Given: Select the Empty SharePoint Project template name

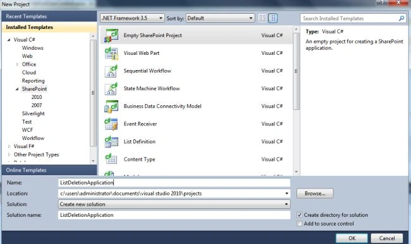Looking at the screenshot, I should click(x=152, y=35).
